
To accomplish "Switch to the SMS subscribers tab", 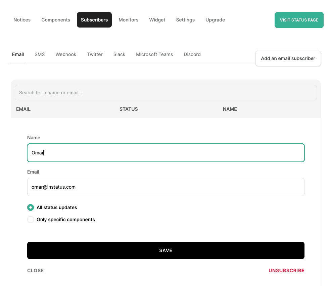I will pyautogui.click(x=39, y=54).
